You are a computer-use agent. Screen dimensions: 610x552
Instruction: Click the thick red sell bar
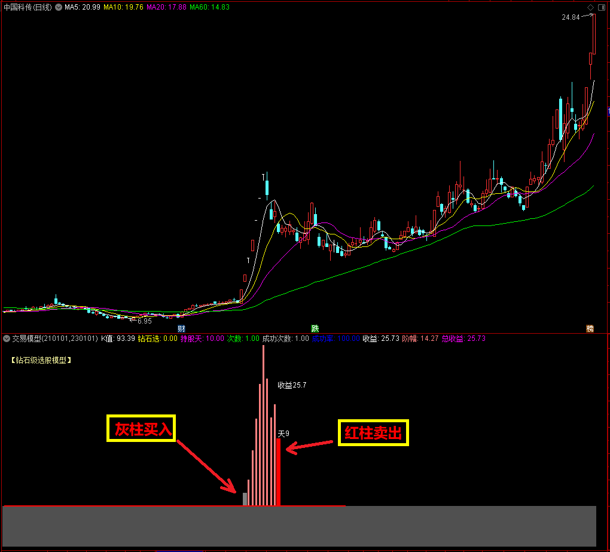279,472
